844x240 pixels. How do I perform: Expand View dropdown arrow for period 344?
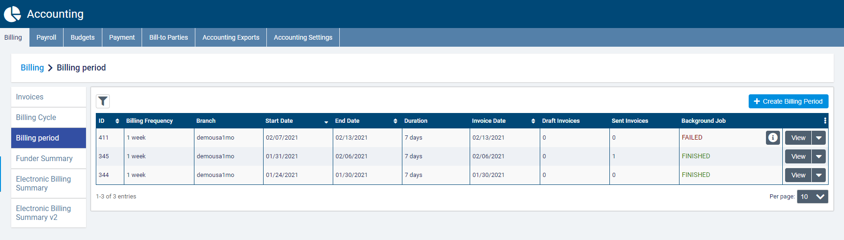pos(819,175)
